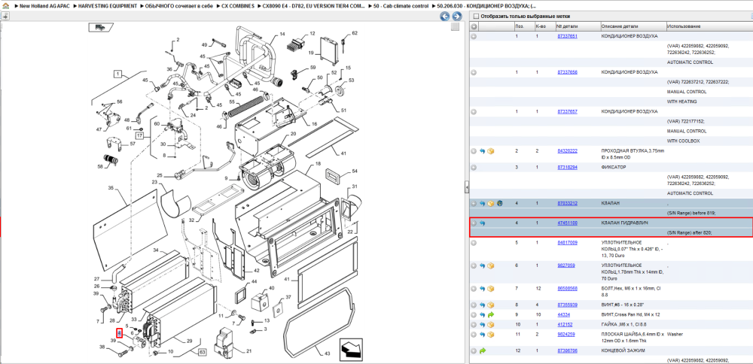Add part 87337651 using its plus icon
The height and width of the screenshot is (364, 753).
474,36
